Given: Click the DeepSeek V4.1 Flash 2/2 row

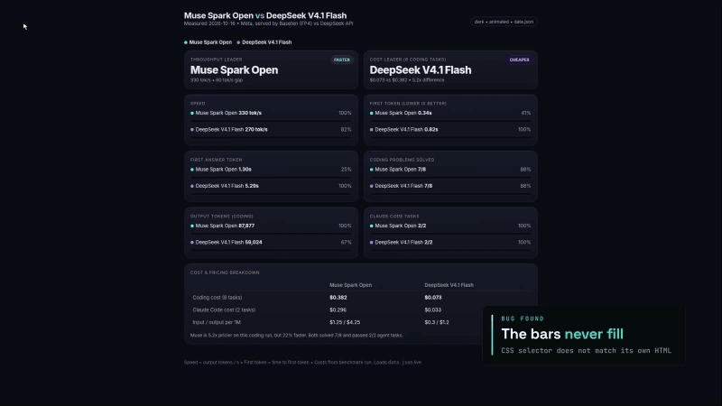Looking at the screenshot, I should (x=449, y=242).
